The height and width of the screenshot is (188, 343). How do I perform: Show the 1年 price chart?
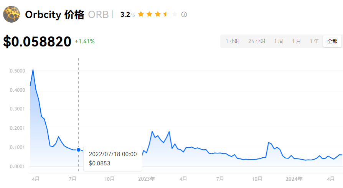click(x=314, y=41)
